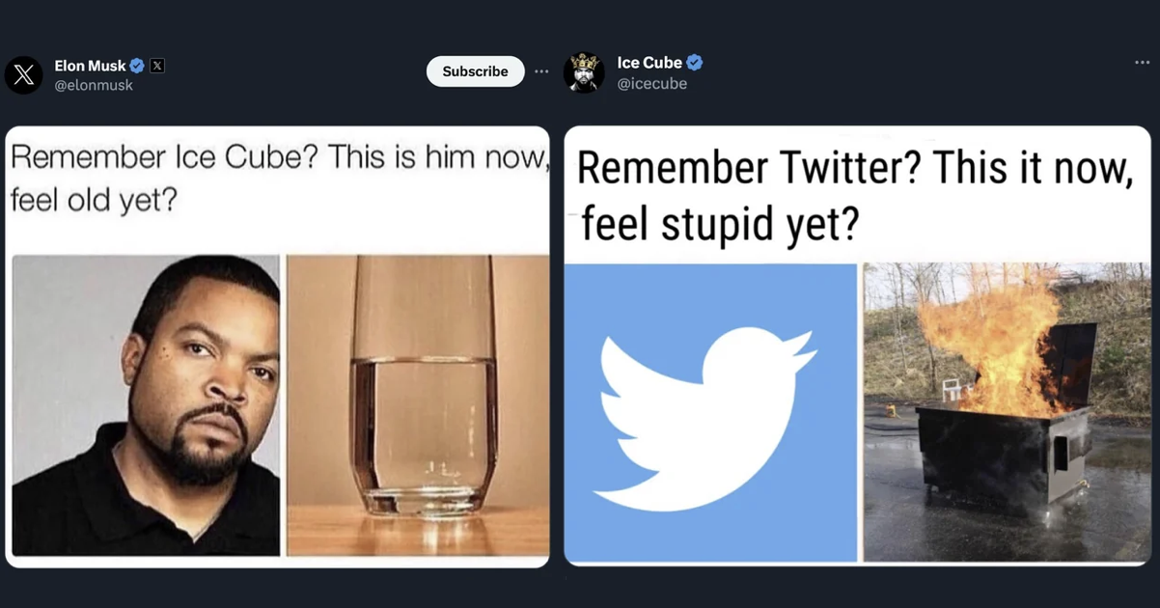Screen dimensions: 1160x608
Task: Visit the @icecube handle
Action: (x=652, y=83)
